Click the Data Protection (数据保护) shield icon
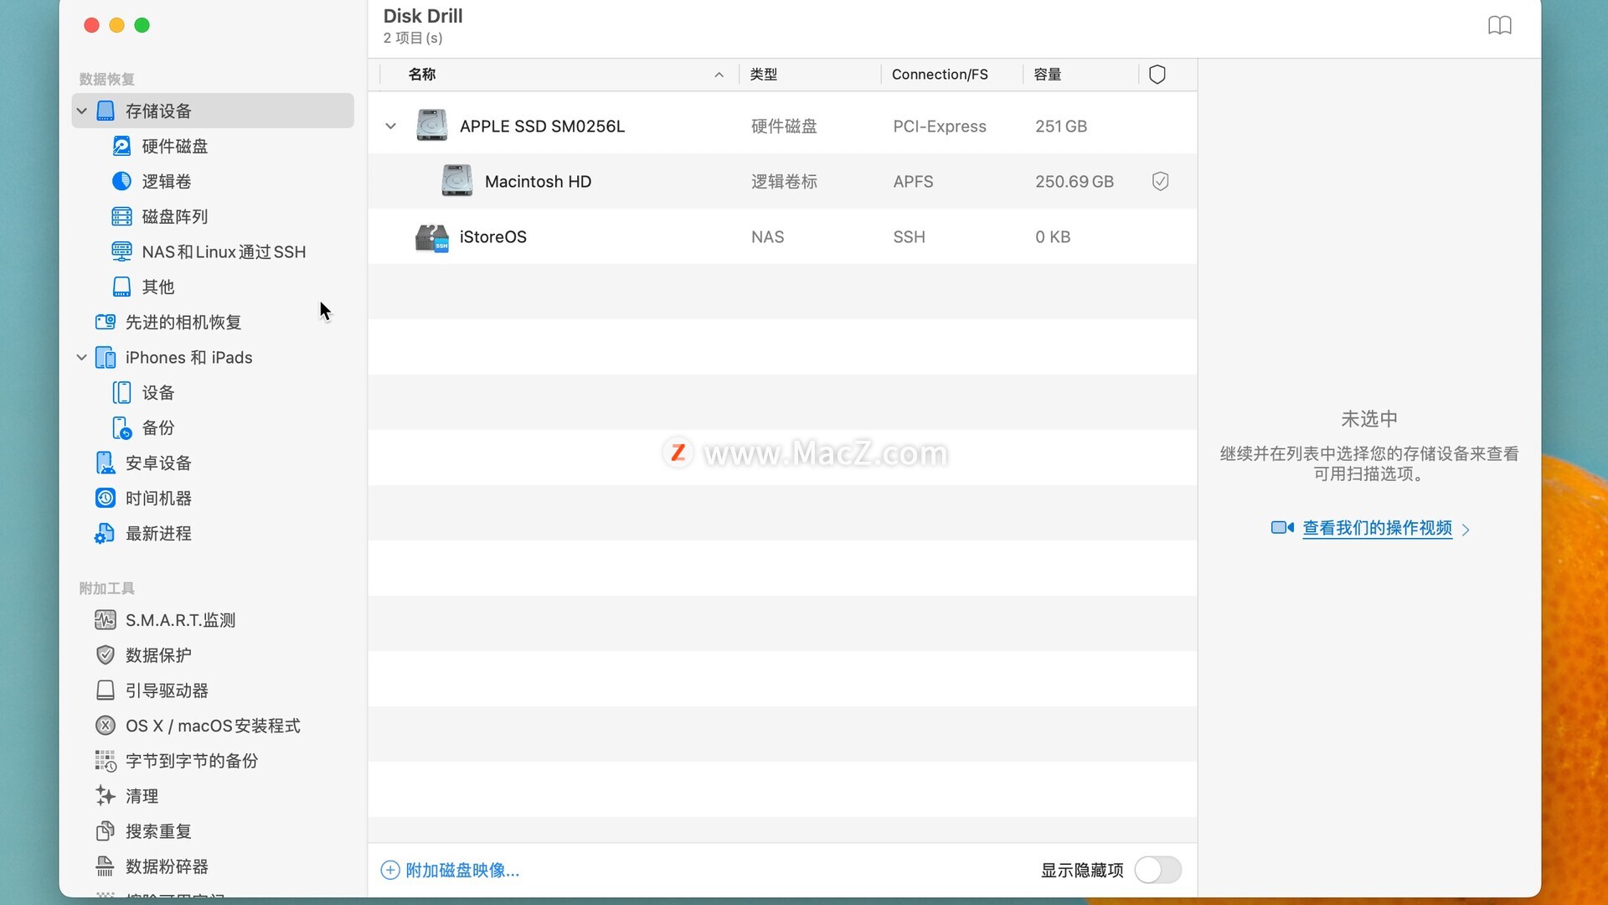The image size is (1608, 905). [106, 655]
